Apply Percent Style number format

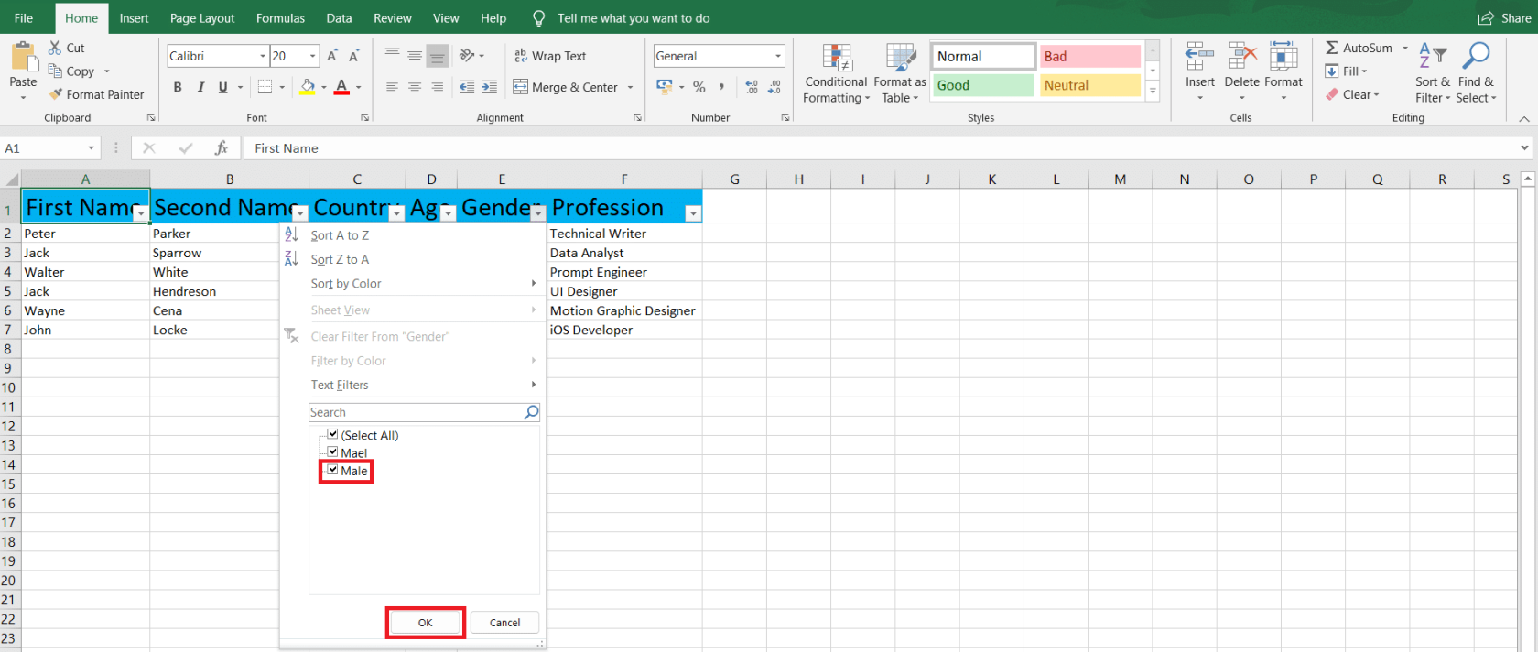pos(699,87)
